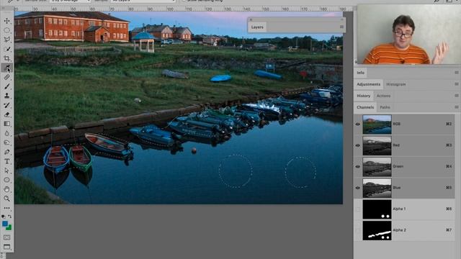Select the Channels tab
Viewport: 461px width, 259px height.
point(365,107)
